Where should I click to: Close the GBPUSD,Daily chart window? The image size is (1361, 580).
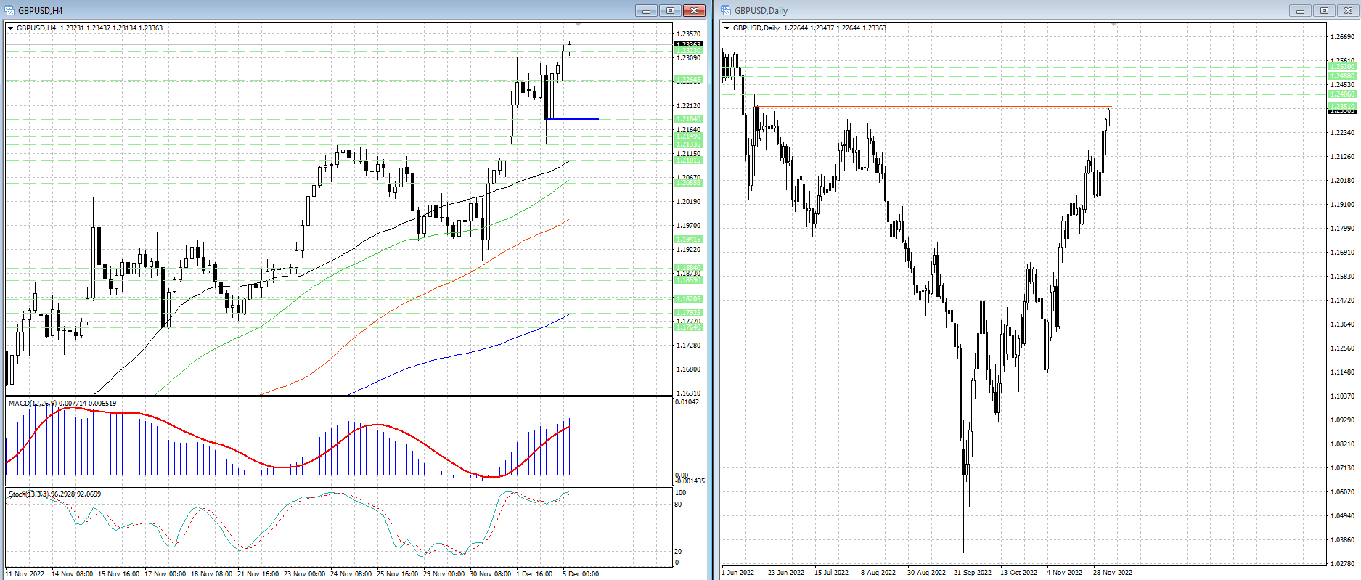1348,10
